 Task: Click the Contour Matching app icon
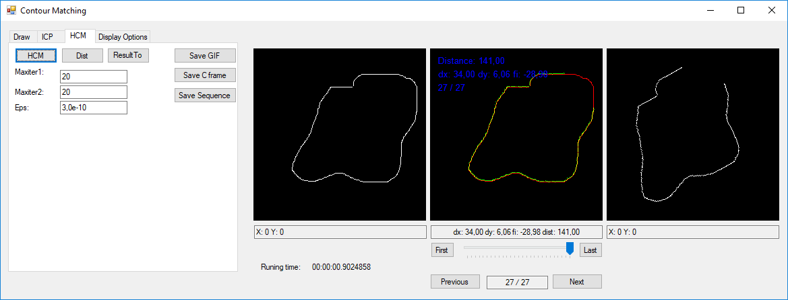tap(11, 11)
